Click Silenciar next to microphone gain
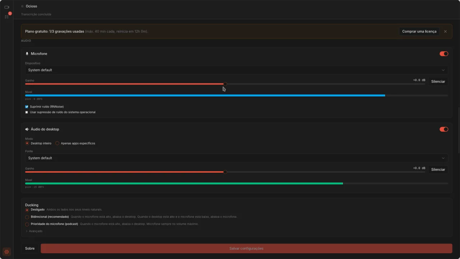 (x=438, y=82)
